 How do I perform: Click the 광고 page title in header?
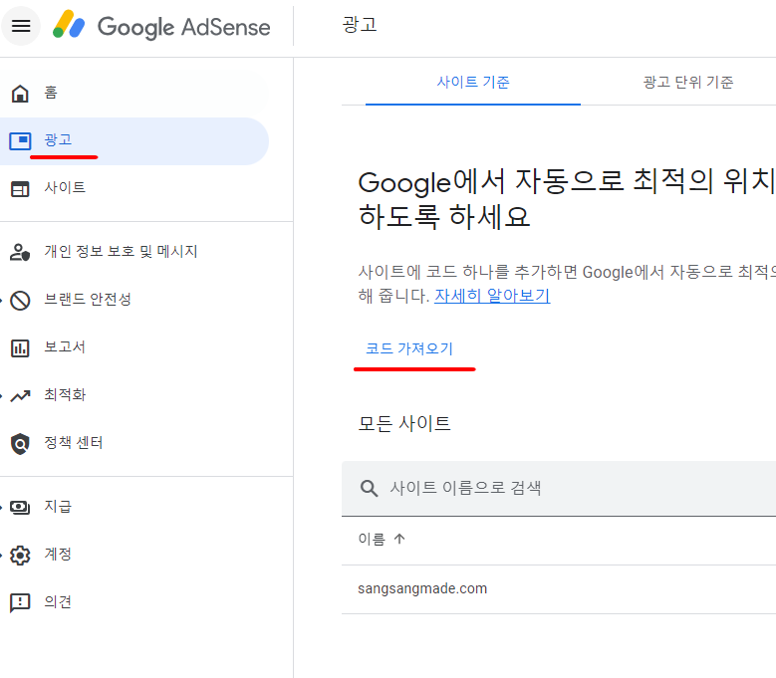360,25
